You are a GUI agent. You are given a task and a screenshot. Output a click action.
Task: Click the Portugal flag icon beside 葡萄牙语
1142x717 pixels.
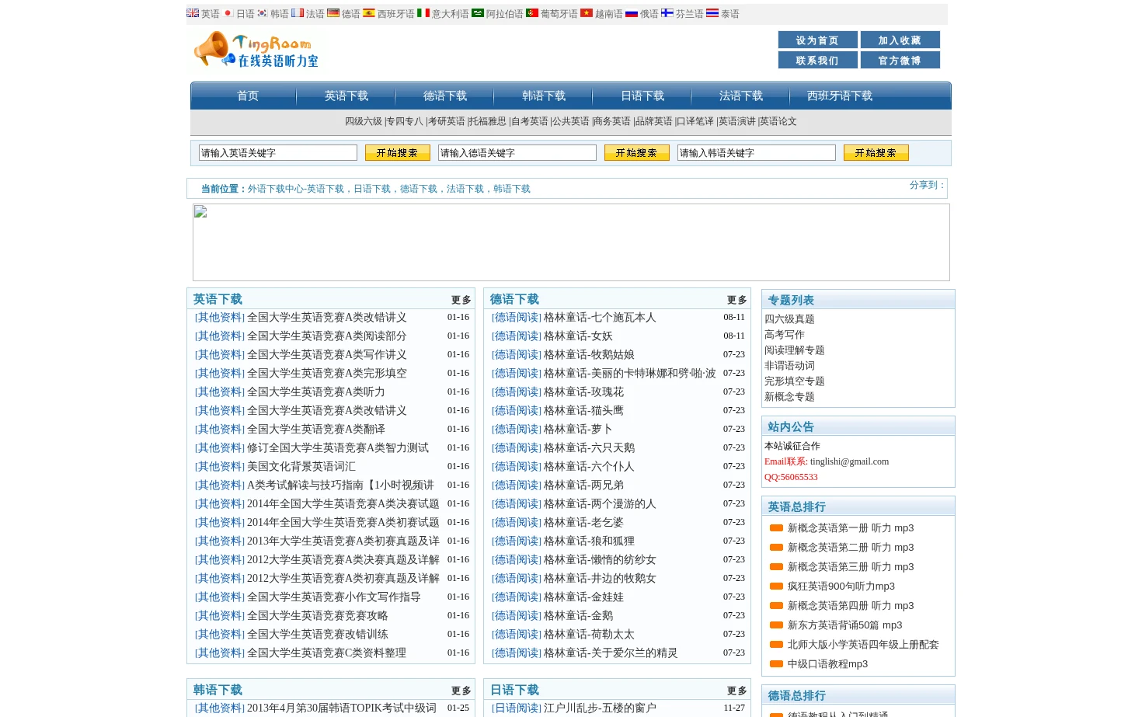[x=532, y=13]
